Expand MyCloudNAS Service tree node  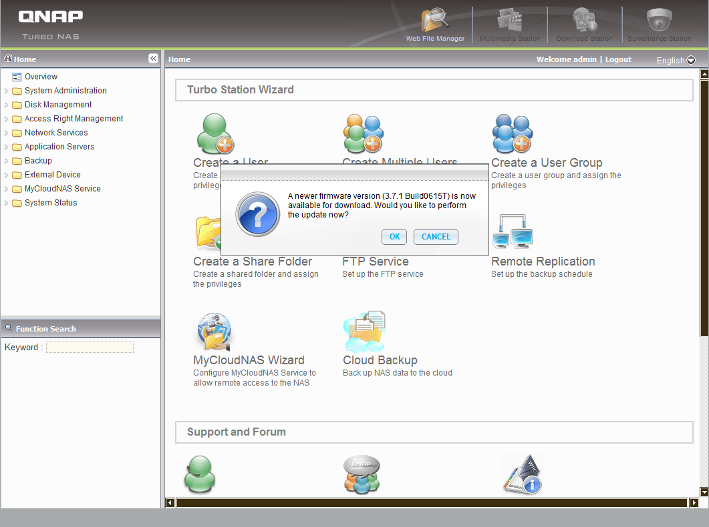[6, 189]
